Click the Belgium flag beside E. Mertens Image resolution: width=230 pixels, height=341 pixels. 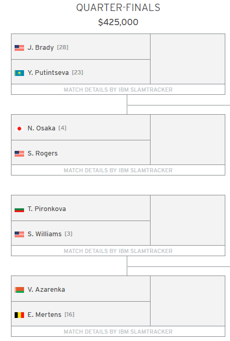[19, 315]
